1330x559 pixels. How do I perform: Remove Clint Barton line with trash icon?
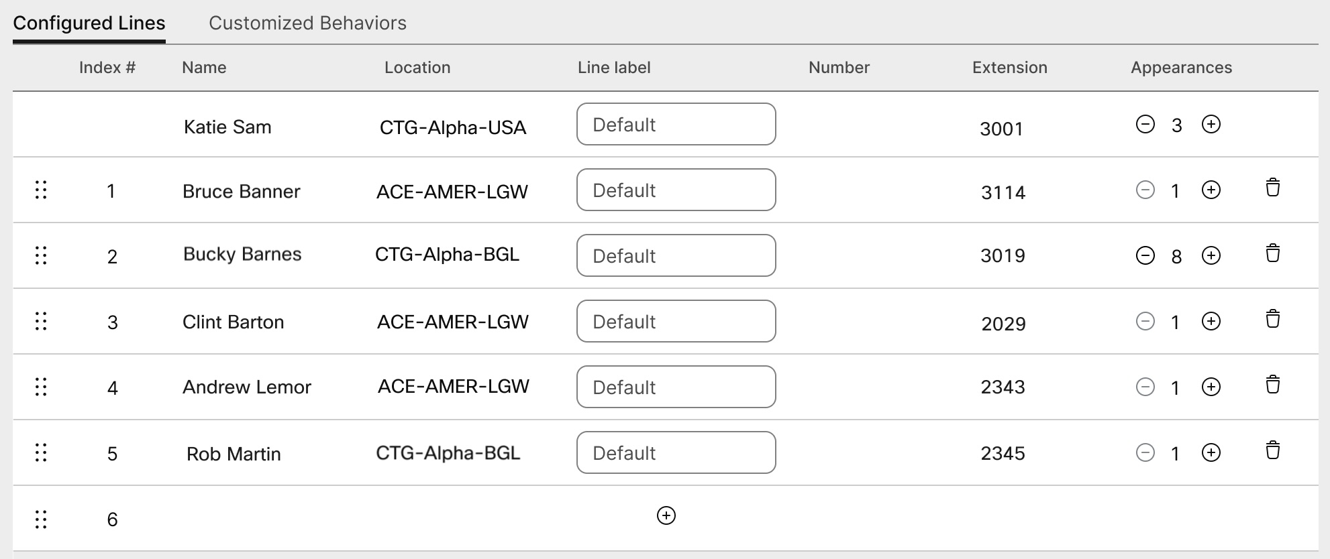(x=1273, y=319)
